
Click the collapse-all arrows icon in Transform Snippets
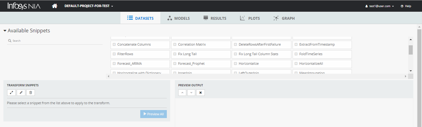coord(21,92)
